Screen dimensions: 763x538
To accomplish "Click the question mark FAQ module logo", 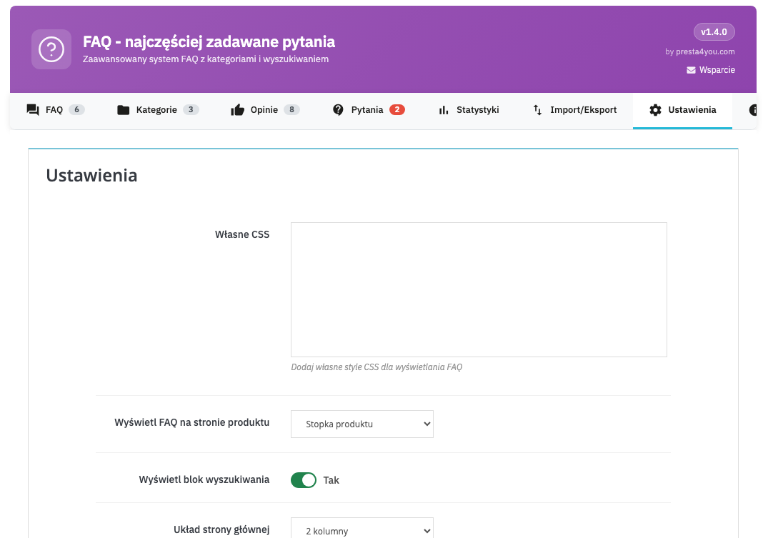I will (x=51, y=49).
